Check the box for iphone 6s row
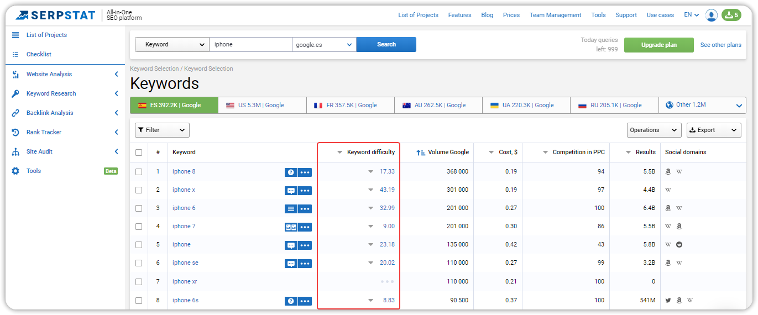 [139, 301]
